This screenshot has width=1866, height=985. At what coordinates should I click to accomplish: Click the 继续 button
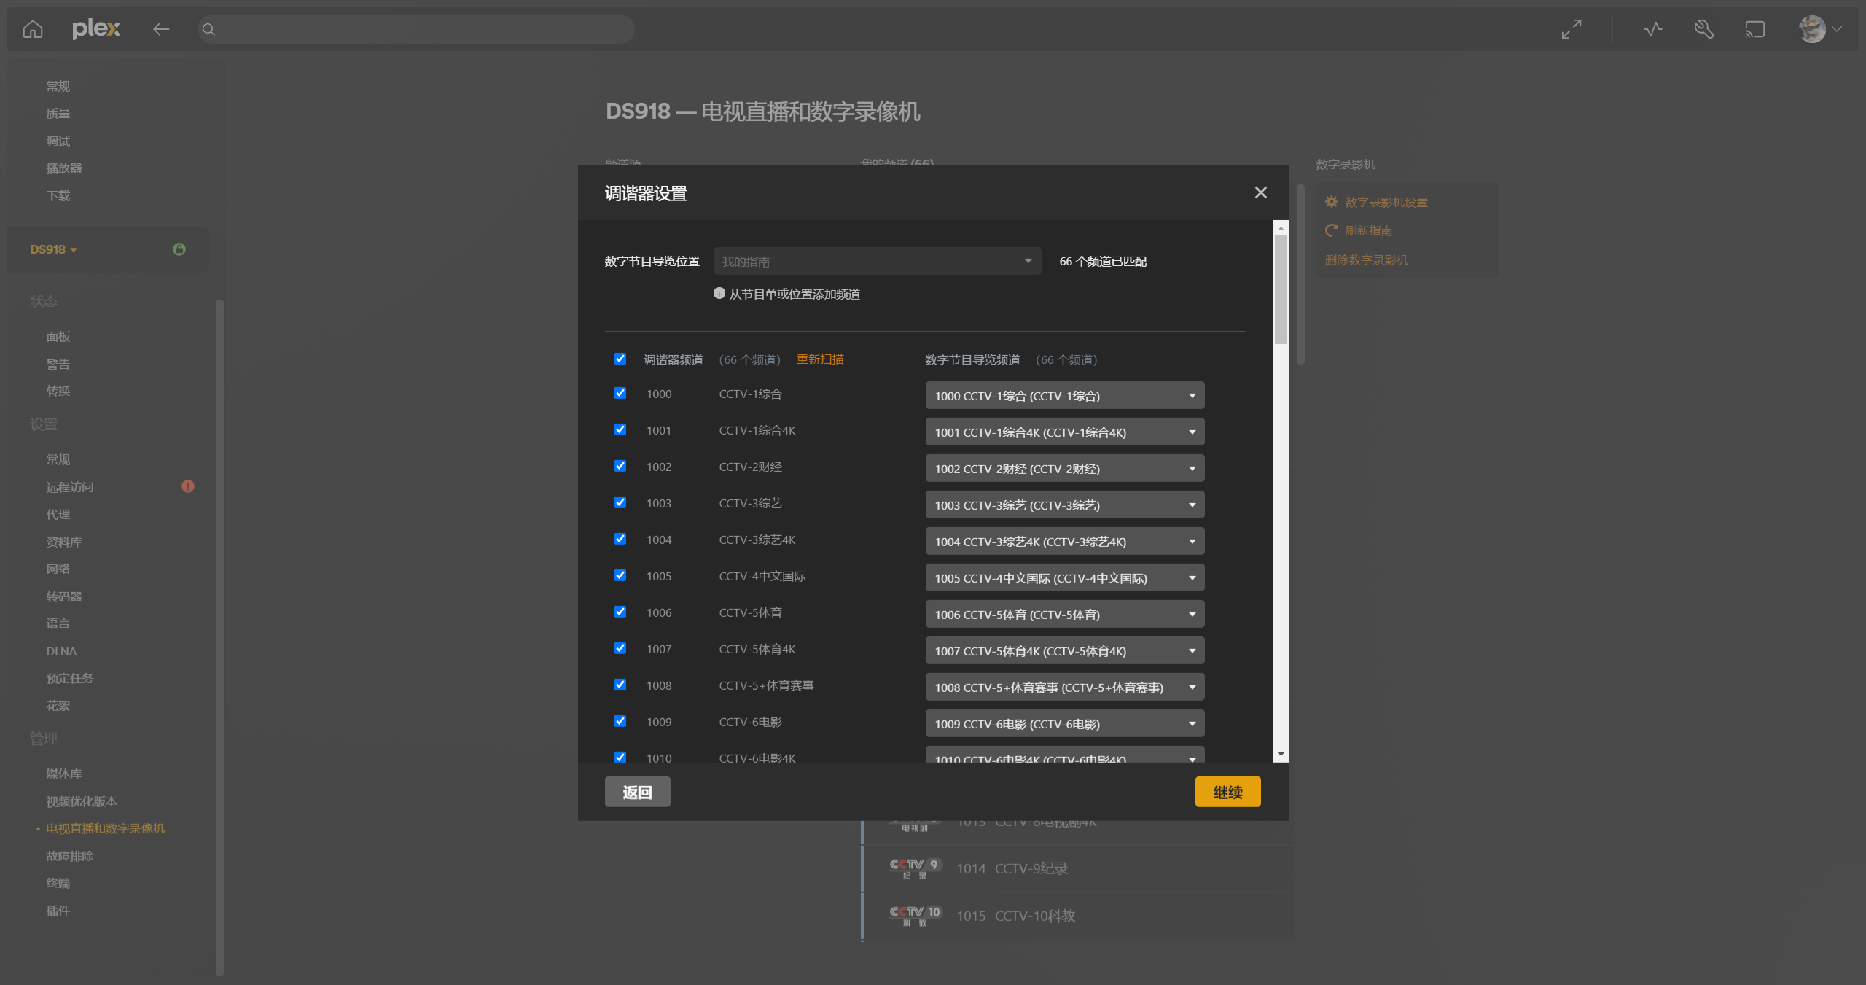1227,792
